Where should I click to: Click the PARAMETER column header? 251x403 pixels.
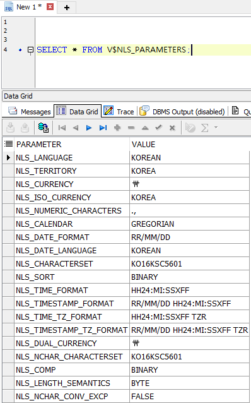72,145
